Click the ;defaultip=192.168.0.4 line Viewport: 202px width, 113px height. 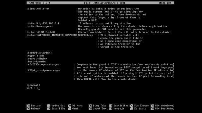coord(43,24)
